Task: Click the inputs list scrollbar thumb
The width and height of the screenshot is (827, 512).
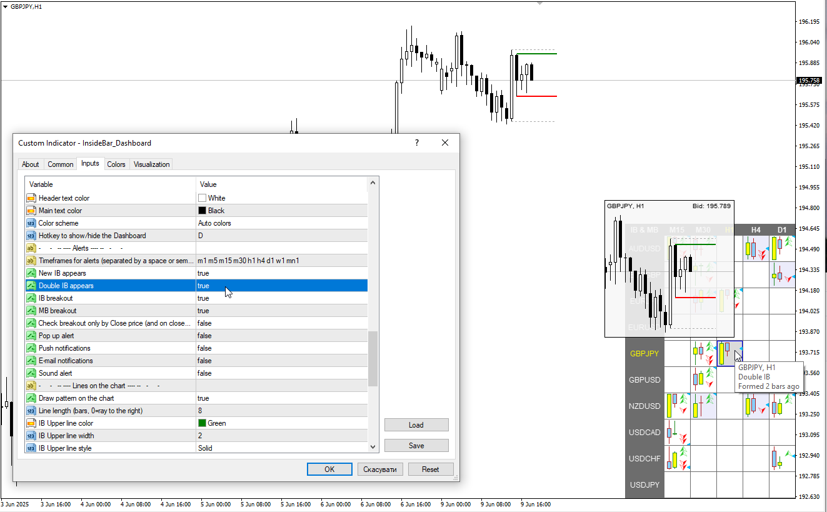Action: tap(373, 359)
